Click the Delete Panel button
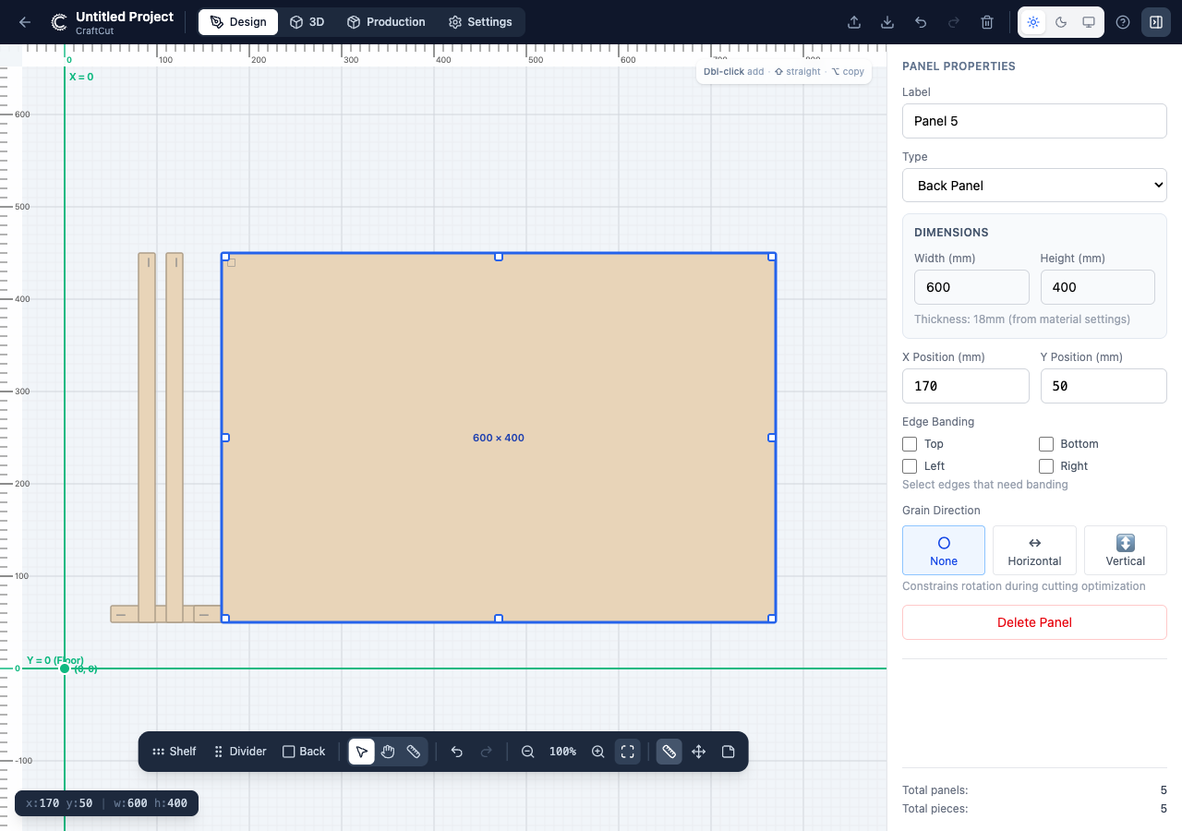 point(1033,621)
